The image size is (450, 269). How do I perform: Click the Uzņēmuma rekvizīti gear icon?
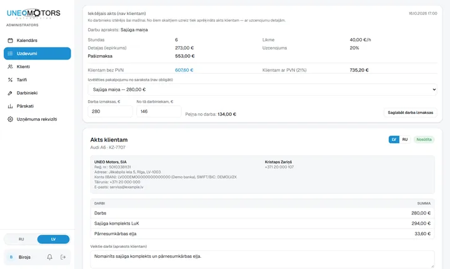pos(11,119)
